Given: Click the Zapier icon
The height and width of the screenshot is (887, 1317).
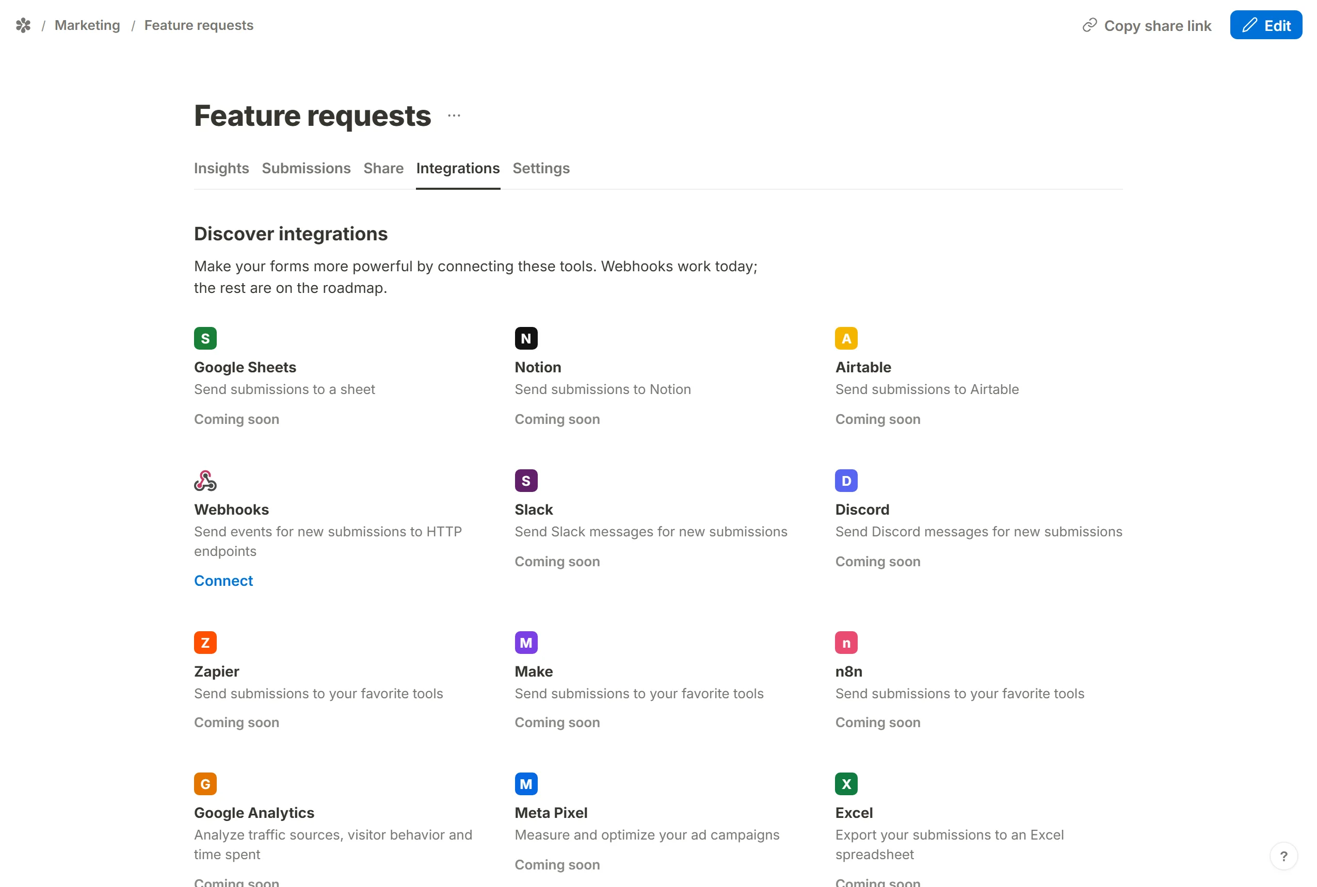Looking at the screenshot, I should (x=205, y=642).
